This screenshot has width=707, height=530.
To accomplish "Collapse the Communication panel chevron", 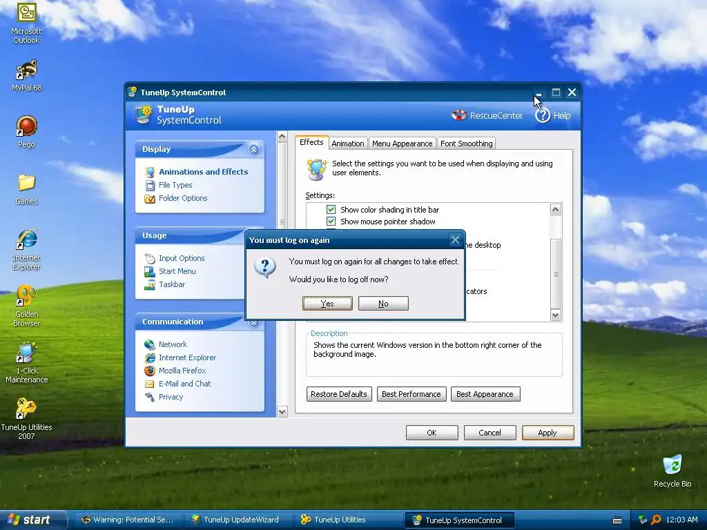I will pos(254,323).
